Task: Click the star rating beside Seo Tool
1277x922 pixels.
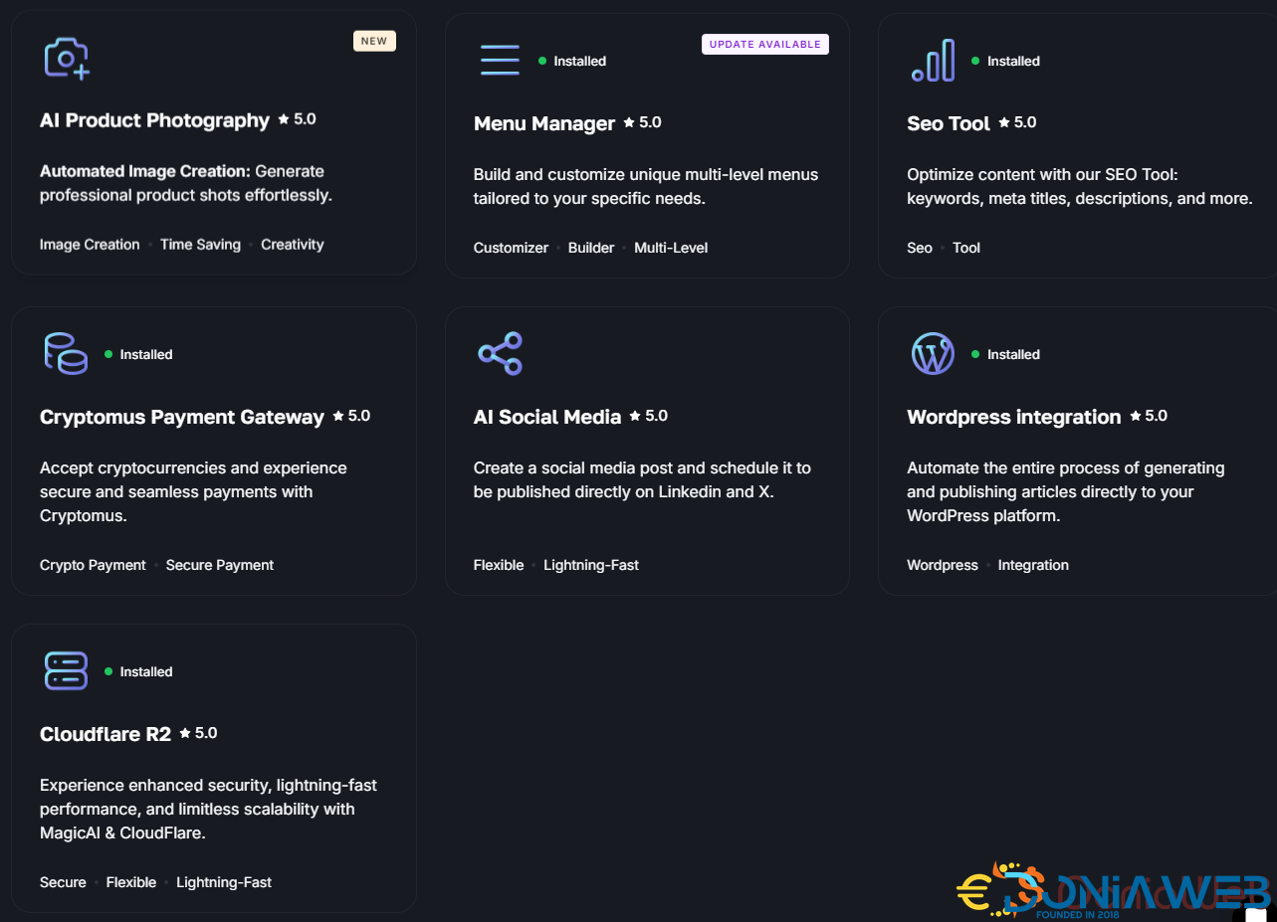Action: [1017, 122]
